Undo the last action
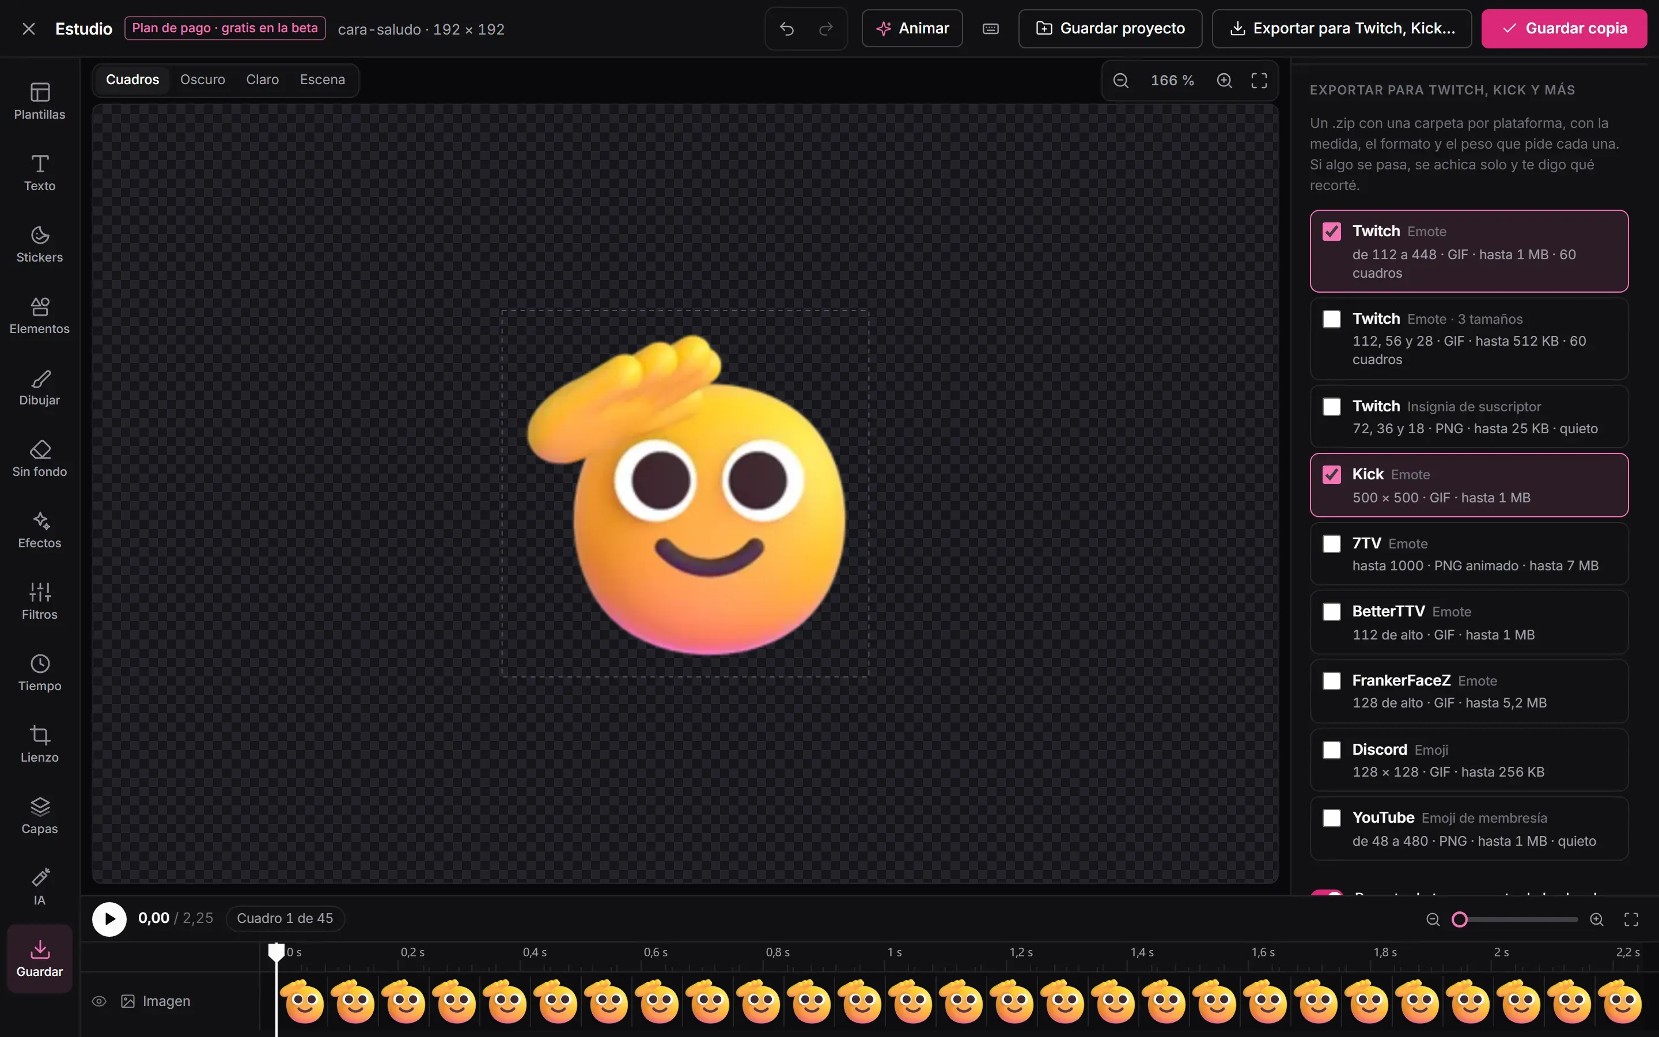Image resolution: width=1659 pixels, height=1037 pixels. tap(786, 29)
